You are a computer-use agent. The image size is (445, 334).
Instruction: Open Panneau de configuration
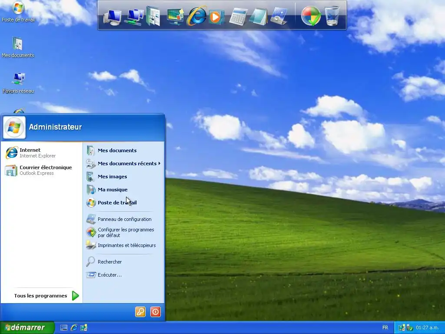click(124, 219)
